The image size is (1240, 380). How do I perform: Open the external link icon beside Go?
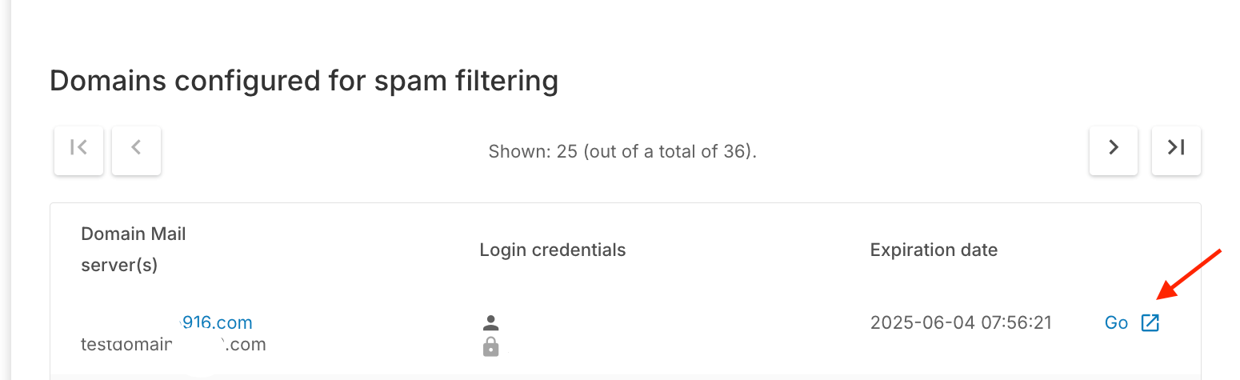point(1150,323)
